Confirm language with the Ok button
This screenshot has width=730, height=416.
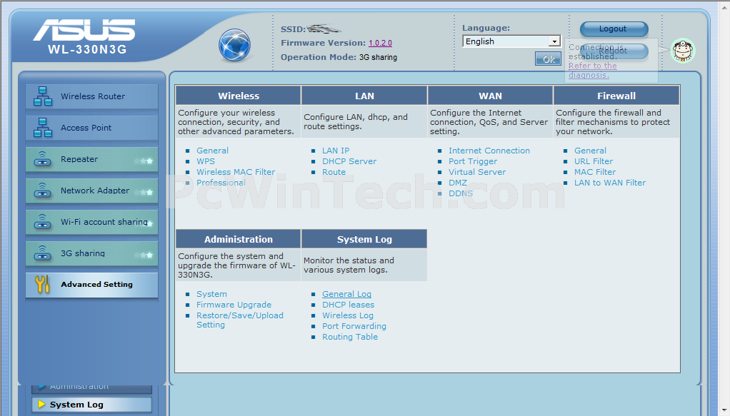pyautogui.click(x=548, y=59)
